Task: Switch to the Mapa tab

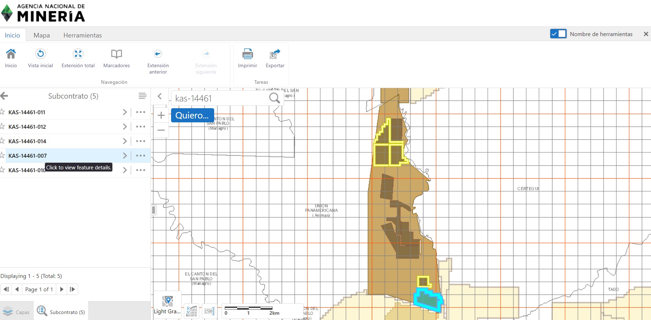Action: click(42, 35)
